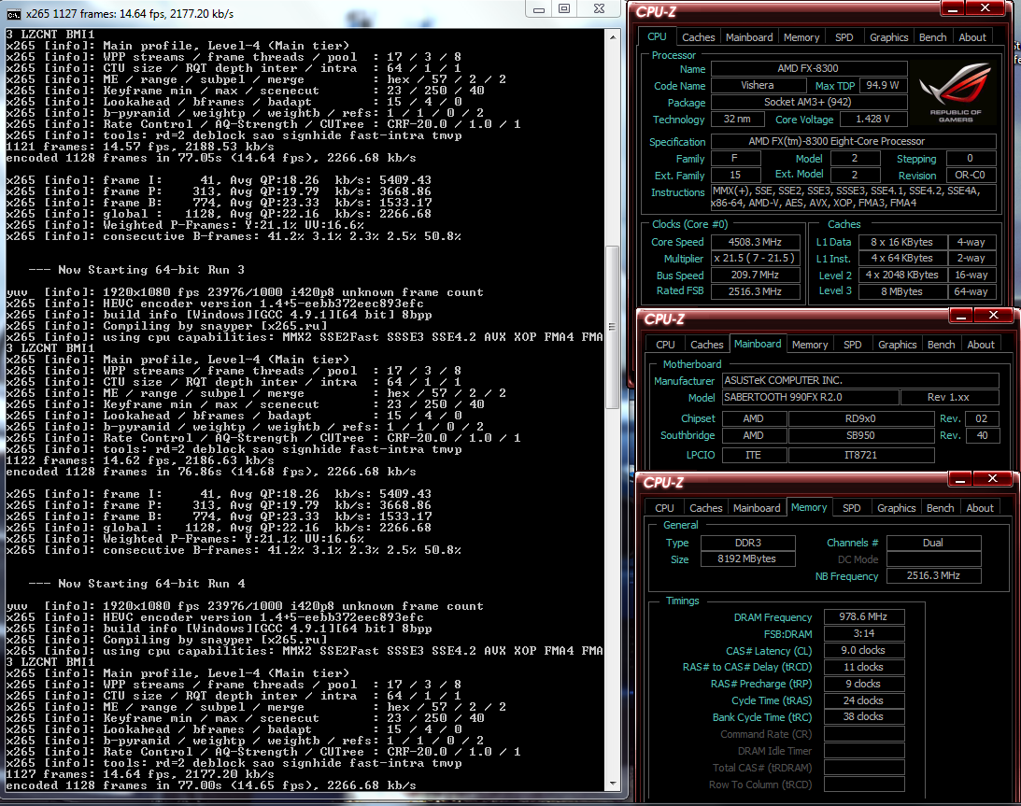The height and width of the screenshot is (806, 1021).
Task: Click the DDR3 memory type value
Action: [x=748, y=543]
